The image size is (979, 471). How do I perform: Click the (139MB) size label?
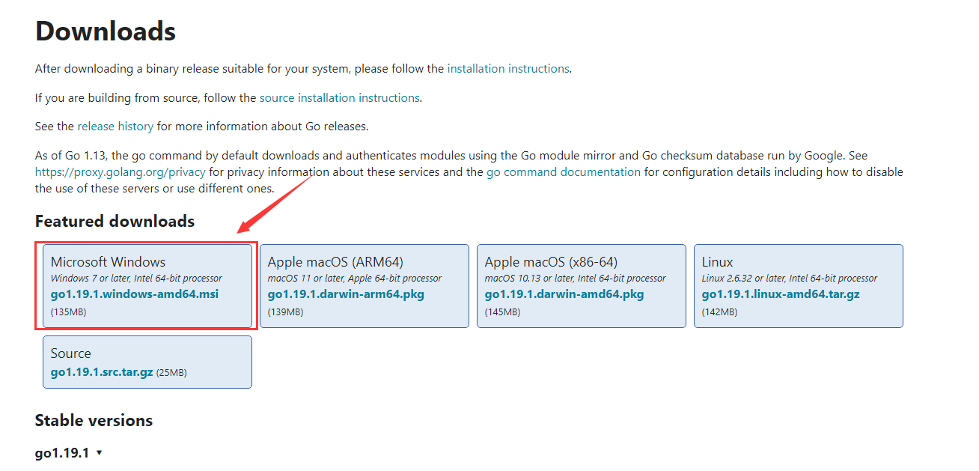[285, 312]
